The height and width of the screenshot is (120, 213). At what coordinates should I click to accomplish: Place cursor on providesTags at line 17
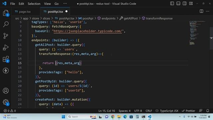(50, 72)
